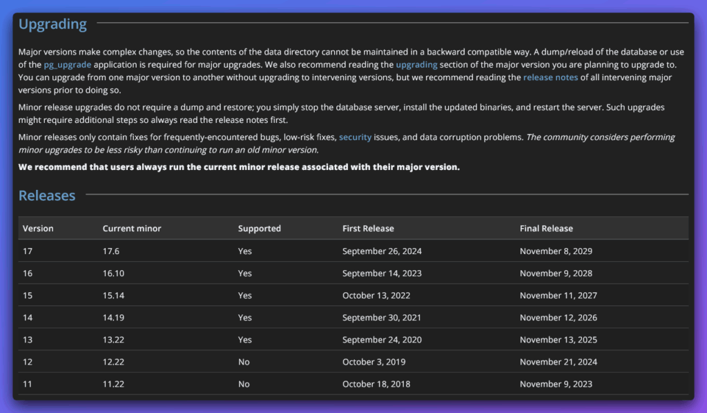Select the First Release column header

coord(368,228)
